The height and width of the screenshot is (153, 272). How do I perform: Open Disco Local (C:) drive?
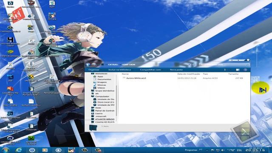tap(106, 102)
